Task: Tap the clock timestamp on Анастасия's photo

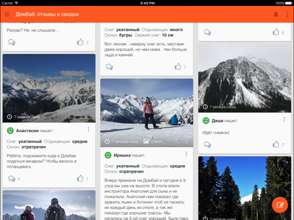Action: tap(23, 117)
